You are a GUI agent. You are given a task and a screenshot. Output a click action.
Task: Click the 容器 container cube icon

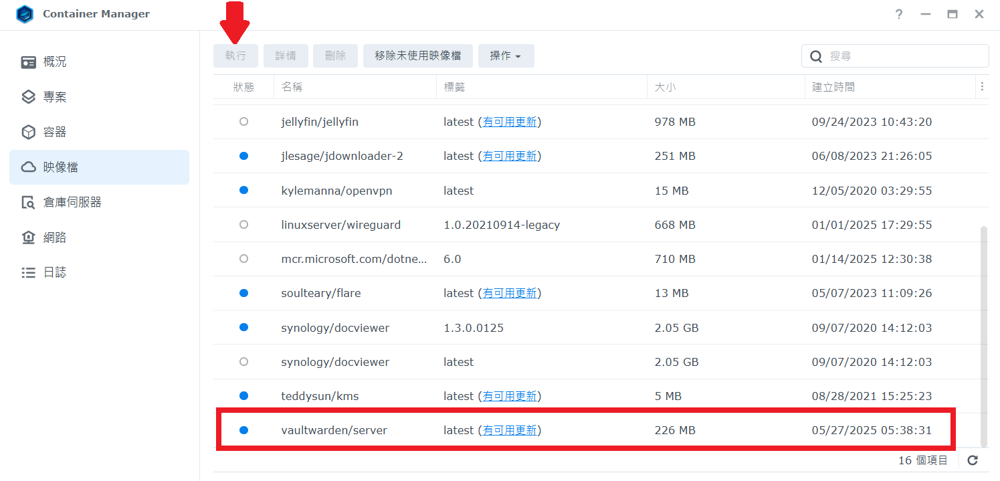coord(28,132)
